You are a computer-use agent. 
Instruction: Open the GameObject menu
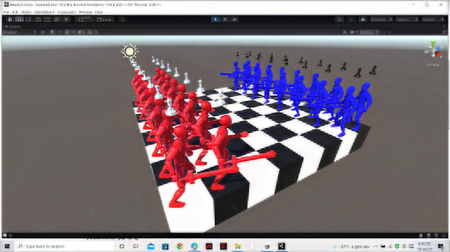[44, 12]
